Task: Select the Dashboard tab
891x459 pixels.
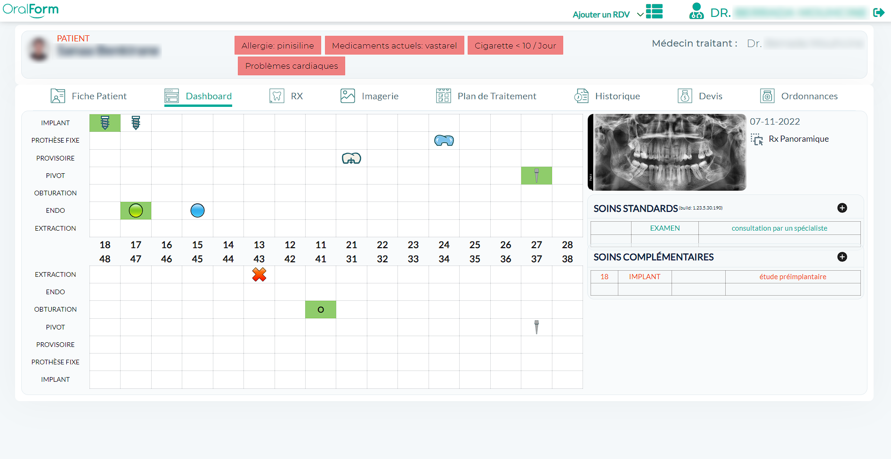Action: (x=198, y=96)
